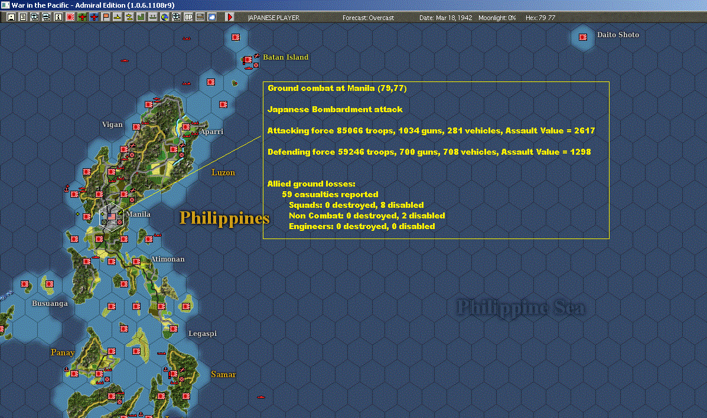
Task: Click the Atimonan map label
Action: click(x=168, y=259)
